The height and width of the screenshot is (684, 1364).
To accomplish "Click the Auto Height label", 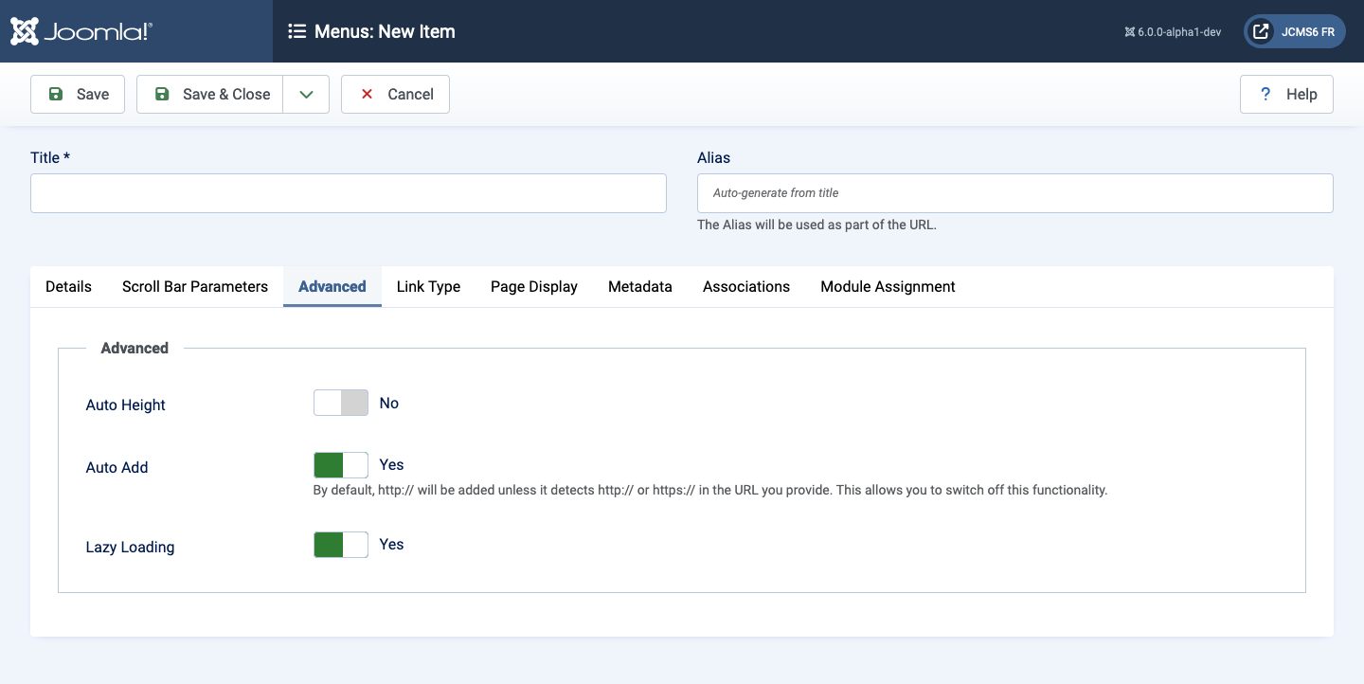I will coord(126,405).
